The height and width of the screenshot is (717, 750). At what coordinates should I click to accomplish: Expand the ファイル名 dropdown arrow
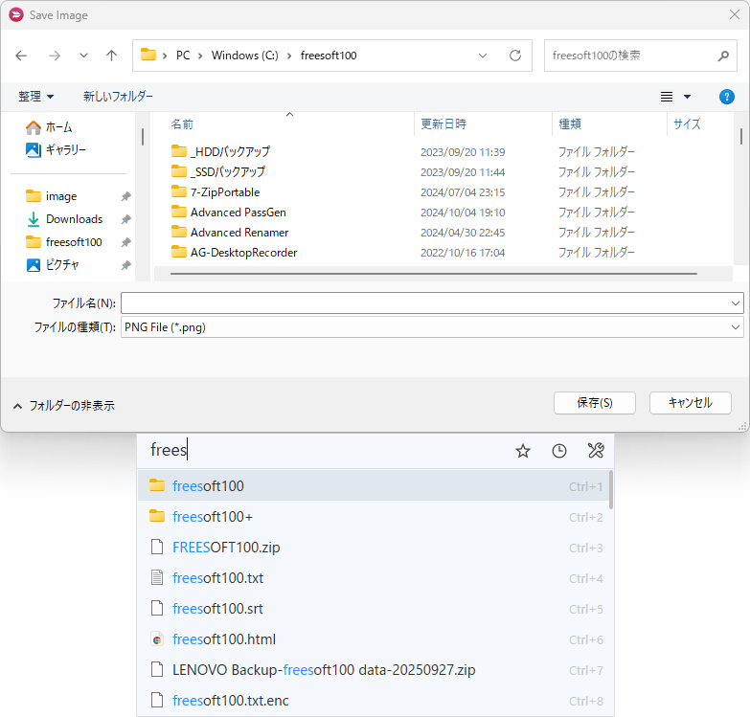tap(736, 303)
